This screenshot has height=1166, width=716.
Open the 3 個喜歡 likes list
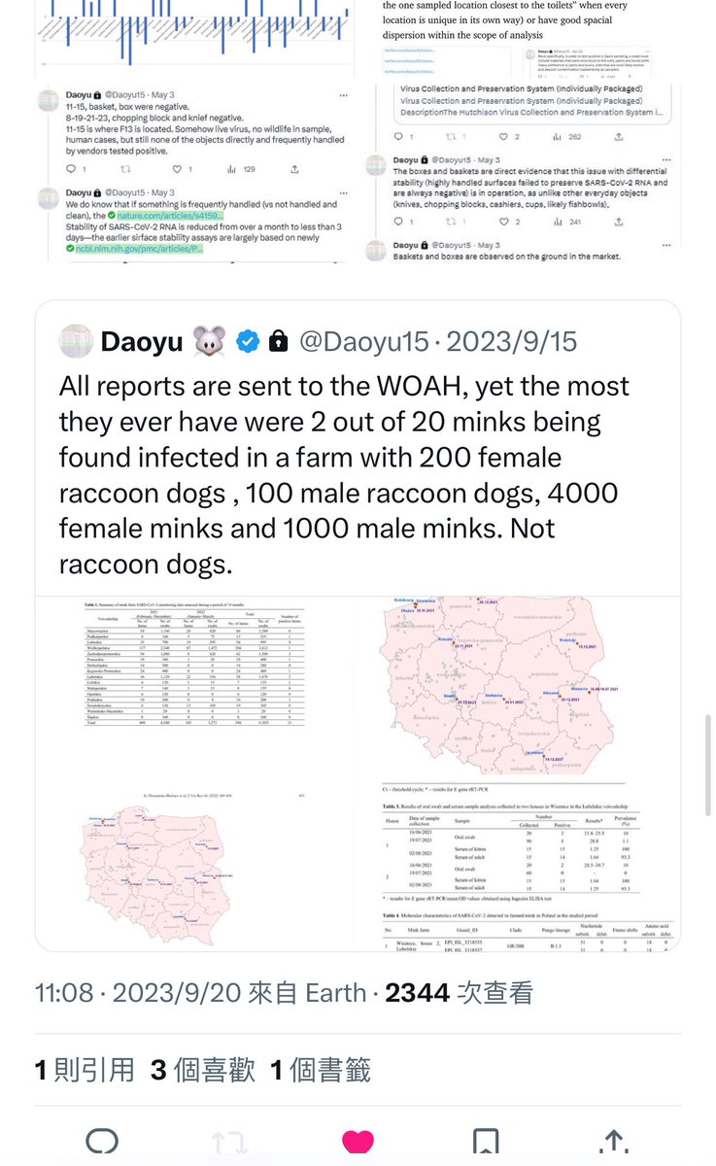click(x=202, y=1070)
